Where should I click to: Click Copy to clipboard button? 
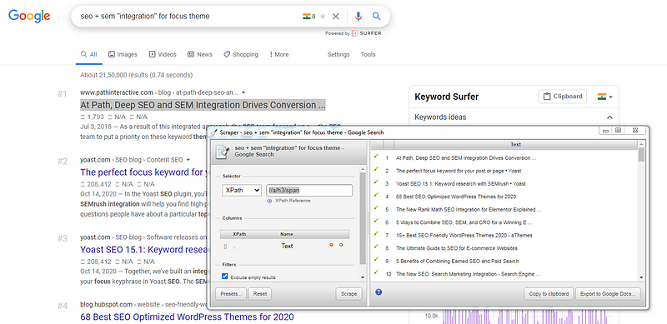(x=549, y=294)
